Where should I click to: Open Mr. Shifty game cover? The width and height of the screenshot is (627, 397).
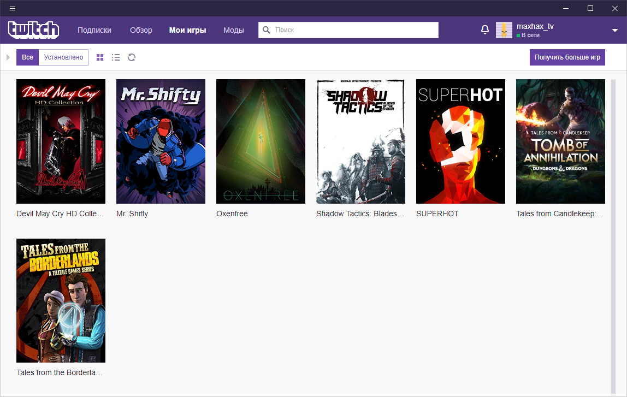161,141
